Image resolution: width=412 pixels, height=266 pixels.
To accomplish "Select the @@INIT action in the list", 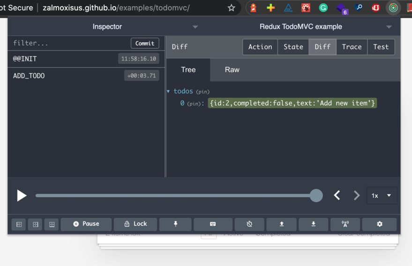I will (x=86, y=59).
